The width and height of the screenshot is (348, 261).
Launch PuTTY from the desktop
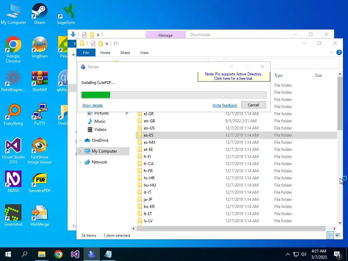point(39,115)
